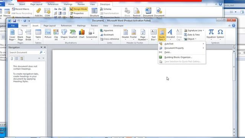Insert an Equation

(211, 34)
